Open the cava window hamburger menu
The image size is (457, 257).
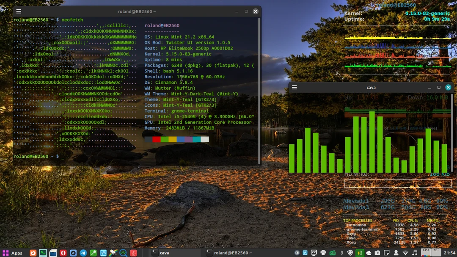(x=294, y=87)
